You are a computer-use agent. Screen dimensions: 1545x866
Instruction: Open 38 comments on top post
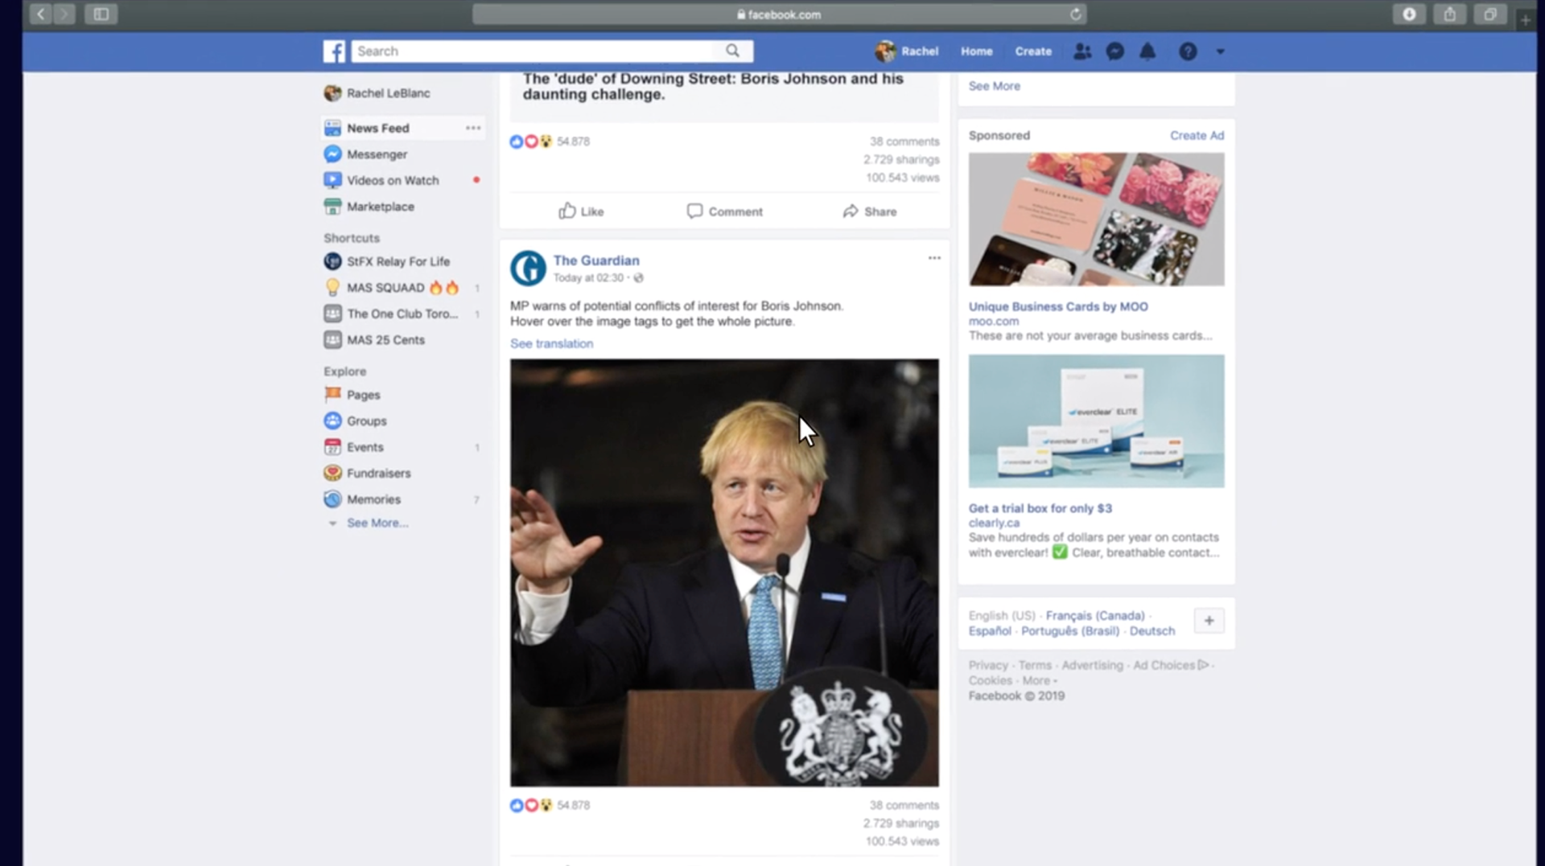[x=904, y=142]
